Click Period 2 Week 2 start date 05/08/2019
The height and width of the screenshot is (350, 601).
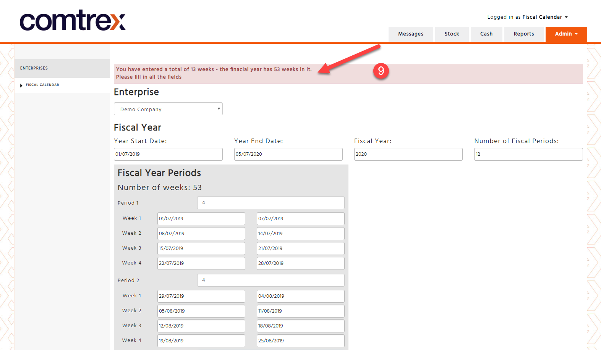201,311
